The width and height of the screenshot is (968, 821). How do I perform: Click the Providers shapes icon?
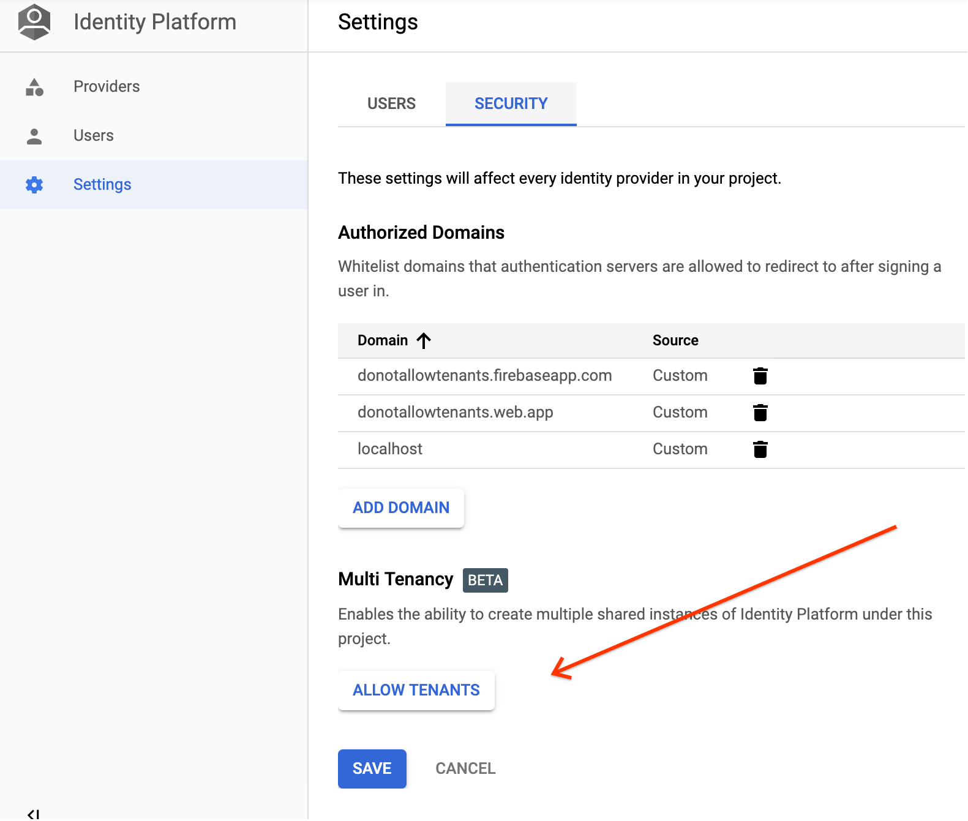point(34,87)
